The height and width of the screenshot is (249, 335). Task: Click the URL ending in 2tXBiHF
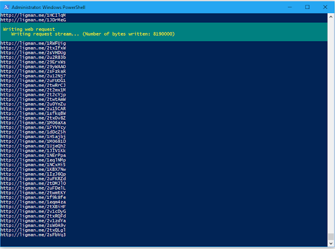33,207
